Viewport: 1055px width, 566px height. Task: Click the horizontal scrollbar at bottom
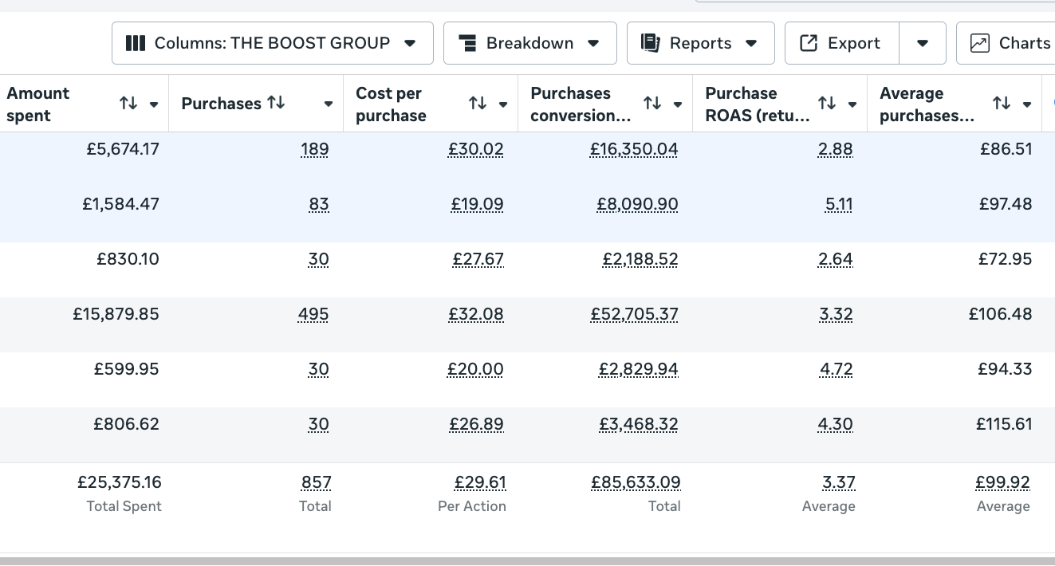point(527,560)
